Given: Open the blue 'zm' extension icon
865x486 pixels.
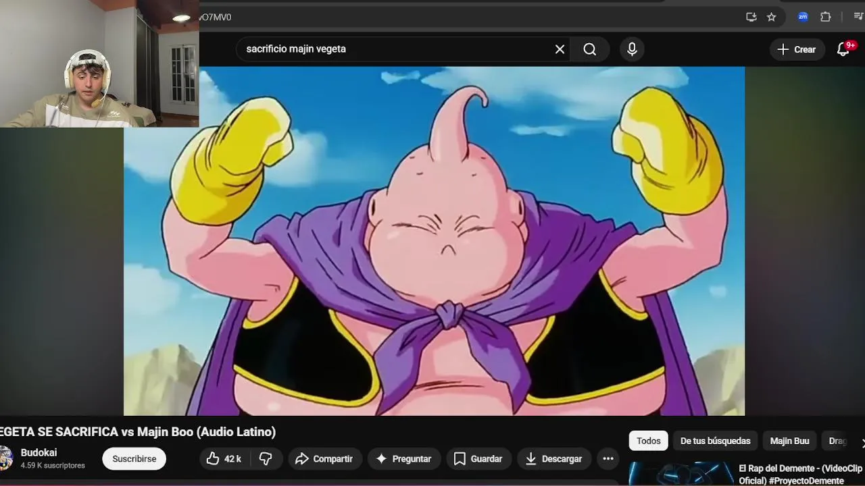Looking at the screenshot, I should pos(803,17).
